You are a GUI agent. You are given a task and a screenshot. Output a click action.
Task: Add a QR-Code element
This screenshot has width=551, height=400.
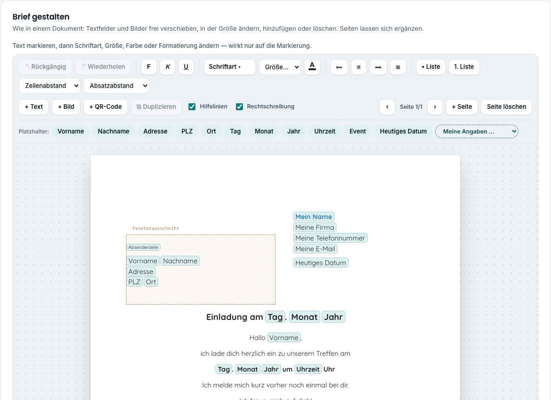106,107
